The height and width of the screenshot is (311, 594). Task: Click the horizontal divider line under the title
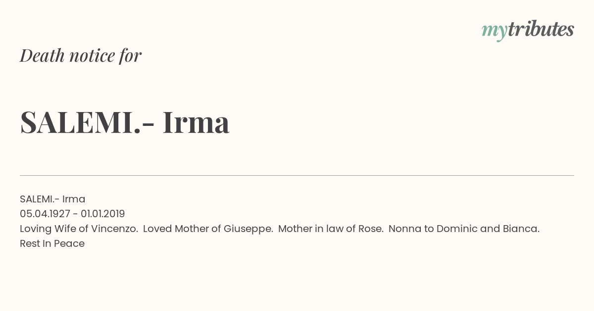(297, 175)
